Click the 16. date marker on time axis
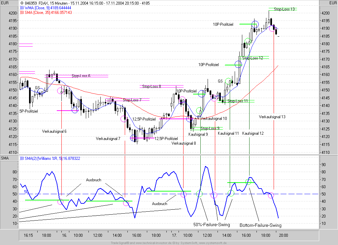Viewport: 338px width, 245px height. click(x=64, y=235)
